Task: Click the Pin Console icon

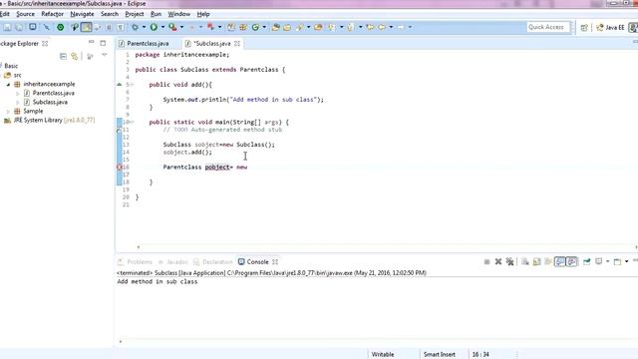Action: [x=587, y=261]
